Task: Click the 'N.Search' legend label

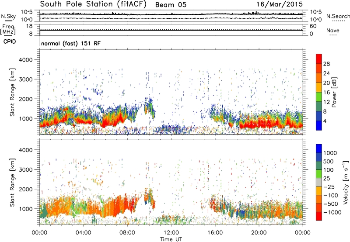Action: coord(338,16)
